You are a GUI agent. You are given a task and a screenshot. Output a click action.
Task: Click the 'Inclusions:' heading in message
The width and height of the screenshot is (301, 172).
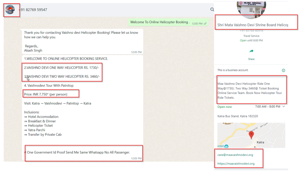pos(32,112)
